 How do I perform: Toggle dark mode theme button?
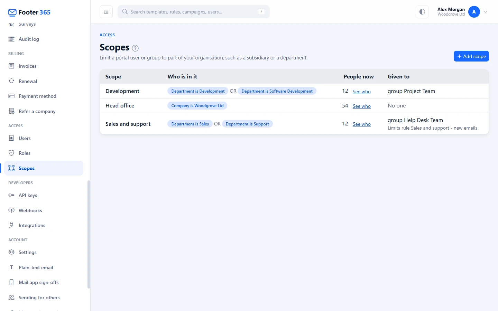pyautogui.click(x=422, y=12)
